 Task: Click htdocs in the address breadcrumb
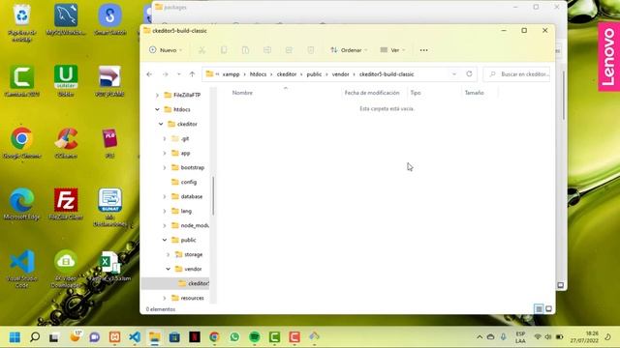(259, 74)
